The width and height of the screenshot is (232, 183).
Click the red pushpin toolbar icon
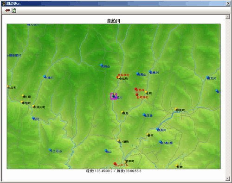click(x=7, y=10)
